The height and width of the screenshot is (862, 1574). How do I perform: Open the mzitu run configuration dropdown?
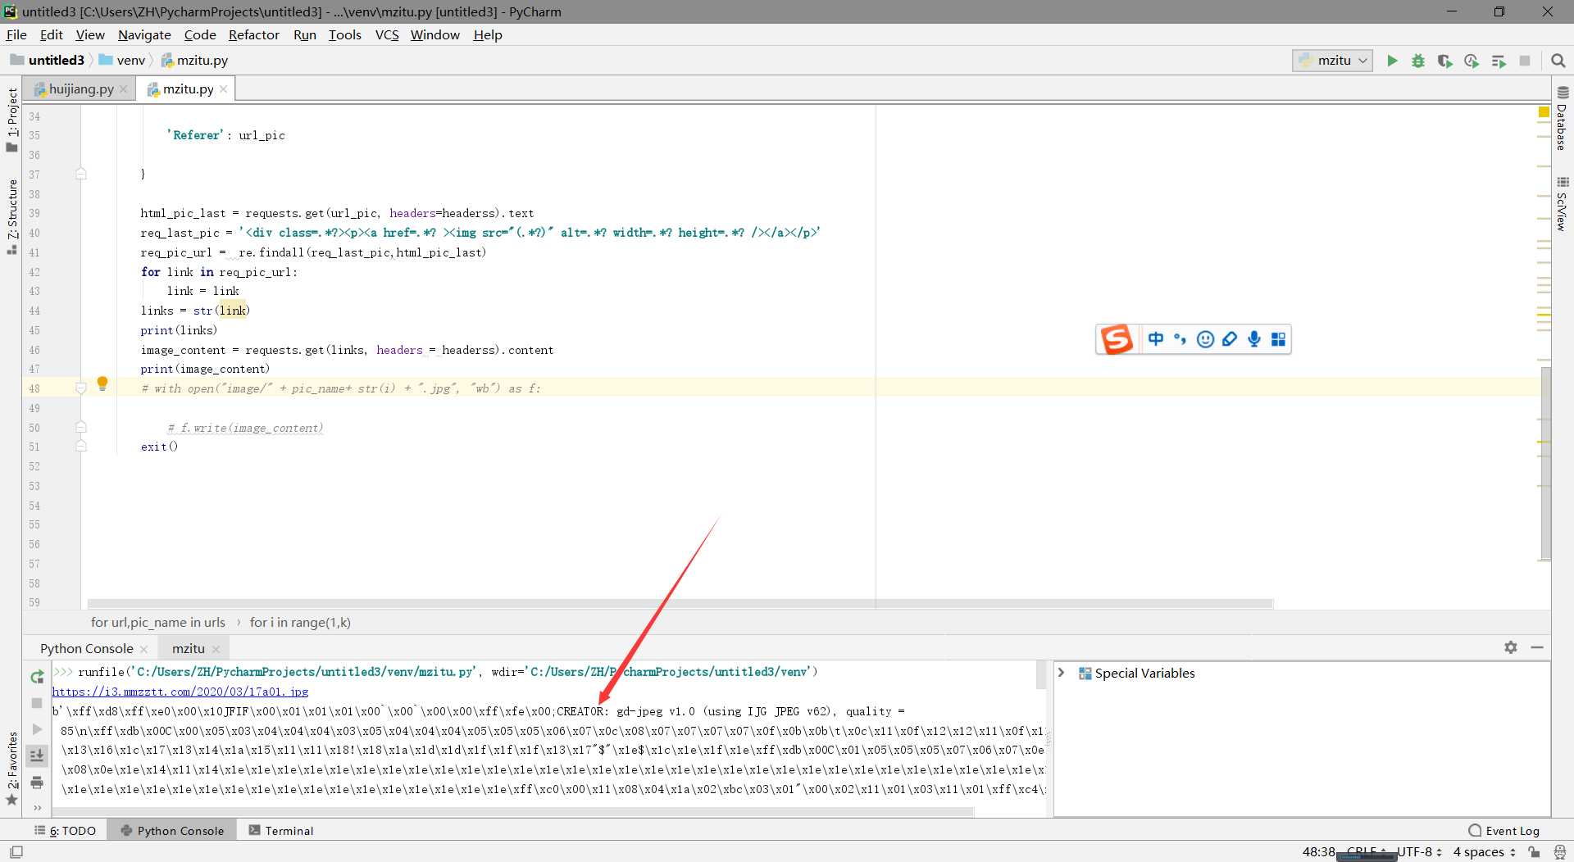click(1333, 61)
